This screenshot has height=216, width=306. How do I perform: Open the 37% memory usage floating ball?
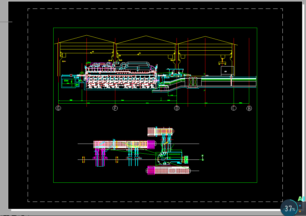pyautogui.click(x=289, y=208)
